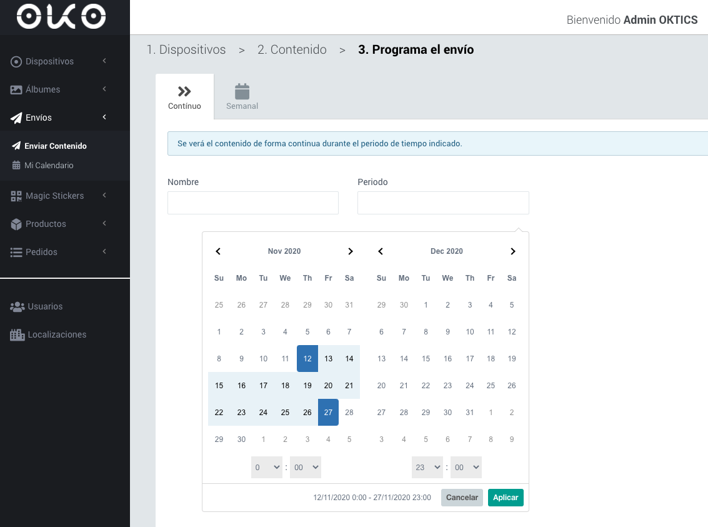Cancel the date range picker
The height and width of the screenshot is (527, 708).
point(462,498)
